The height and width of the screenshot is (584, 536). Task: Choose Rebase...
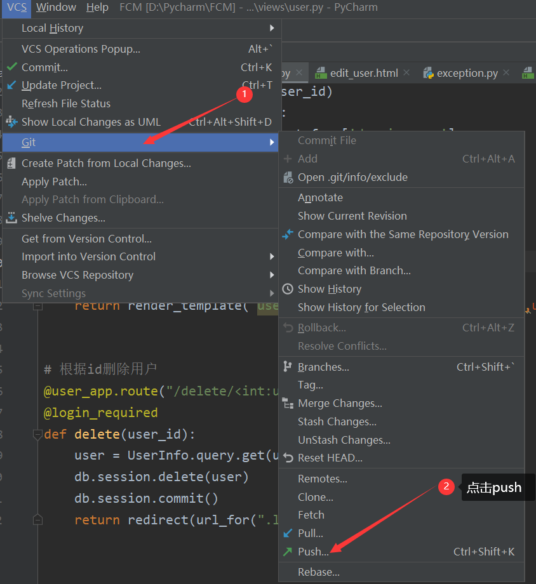click(x=401, y=572)
